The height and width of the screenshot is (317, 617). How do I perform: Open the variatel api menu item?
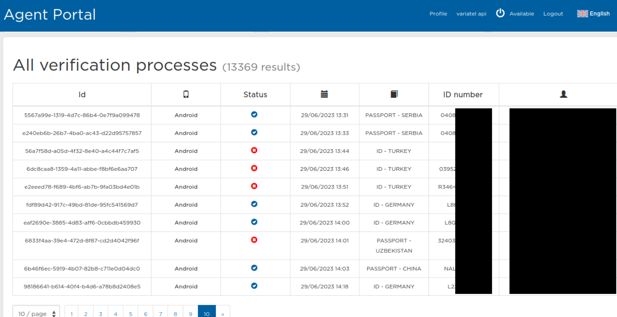471,14
